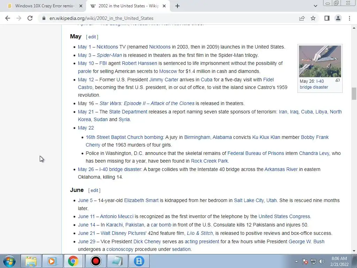Switch to Windows 10X Crazy Error remix tab
The image size is (357, 268).
pyautogui.click(x=43, y=6)
